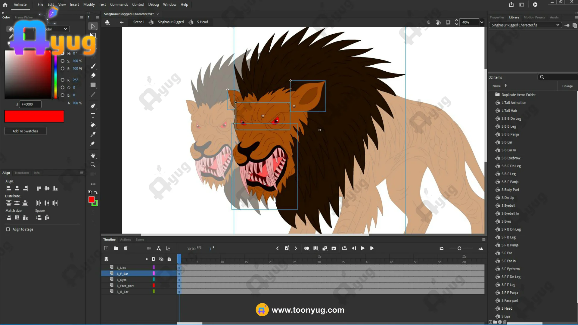Open the color type dropdown
The width and height of the screenshot is (578, 325).
(x=65, y=29)
